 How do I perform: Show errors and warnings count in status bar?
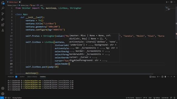click(x=8, y=98)
